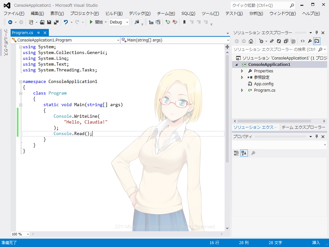This screenshot has width=329, height=247.
Task: Toggle a bookmark with the bookmark icon
Action: [184, 22]
